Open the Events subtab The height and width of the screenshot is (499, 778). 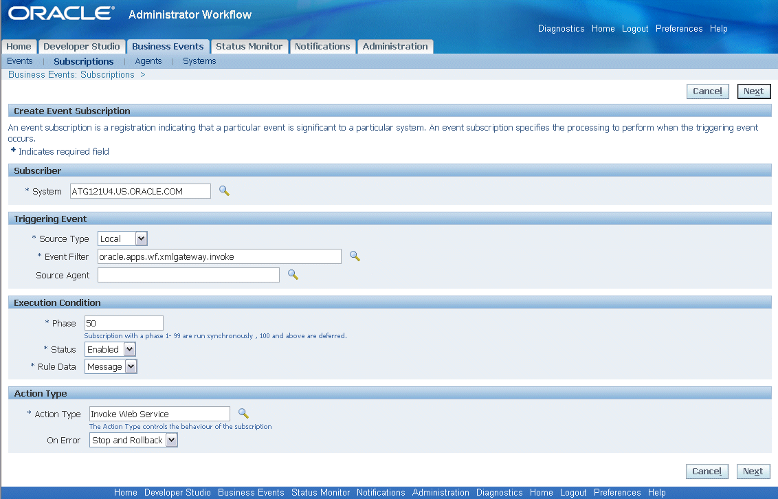20,61
